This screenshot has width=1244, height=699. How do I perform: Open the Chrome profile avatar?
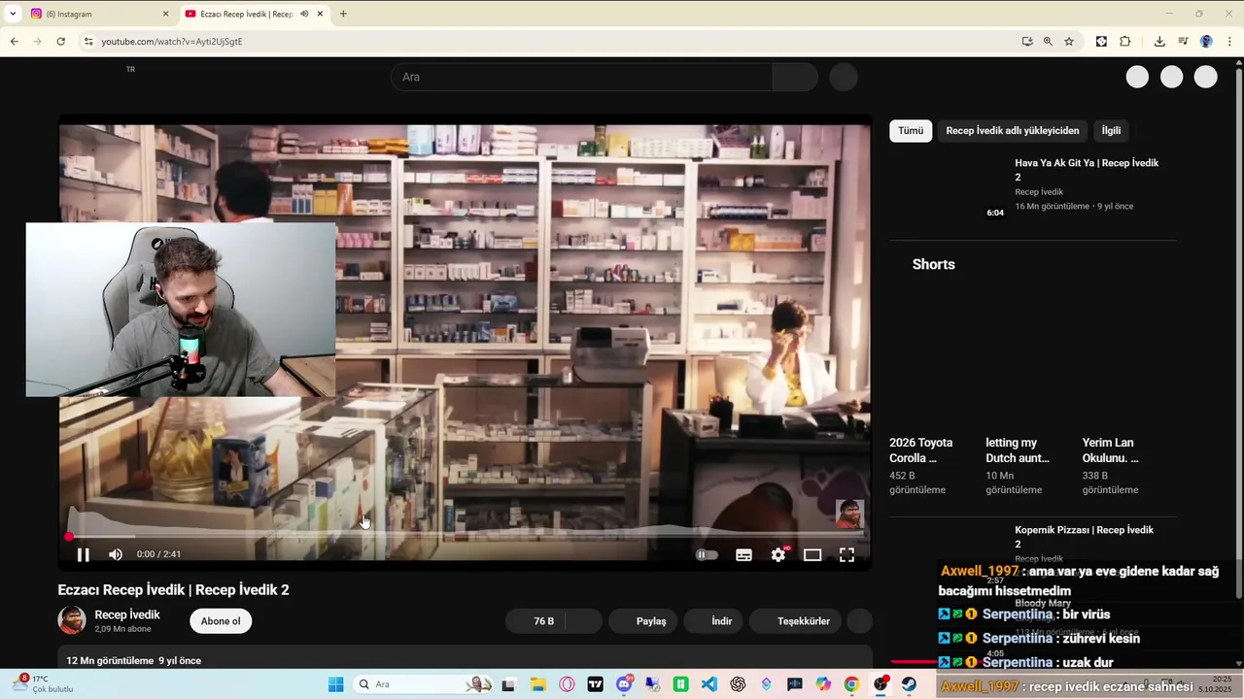point(1206,42)
